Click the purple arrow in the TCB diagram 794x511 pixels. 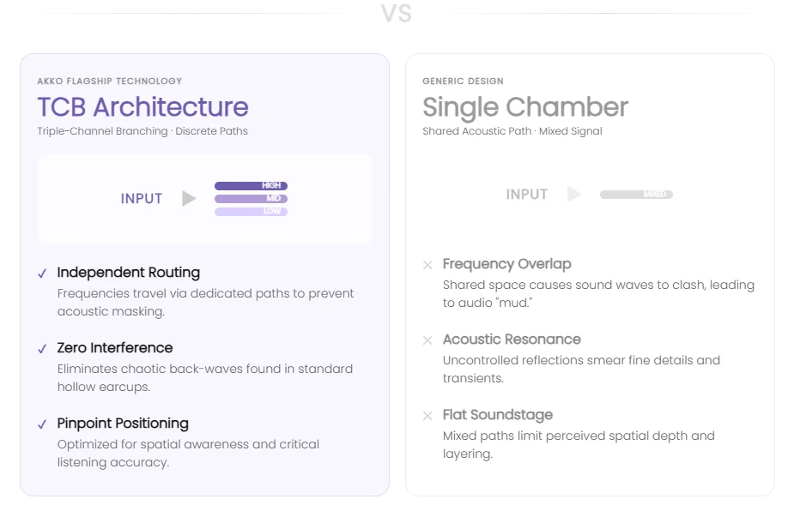pos(189,199)
